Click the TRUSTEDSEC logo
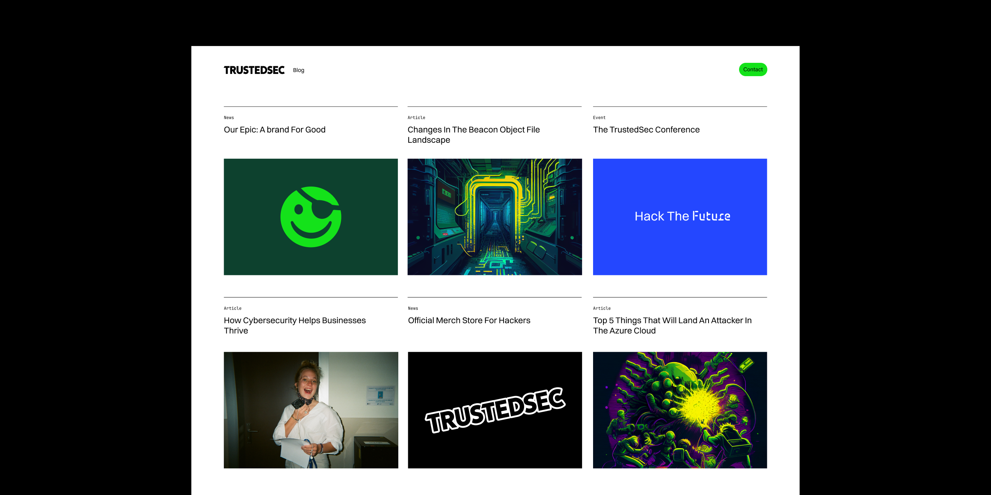991x495 pixels. pyautogui.click(x=254, y=70)
